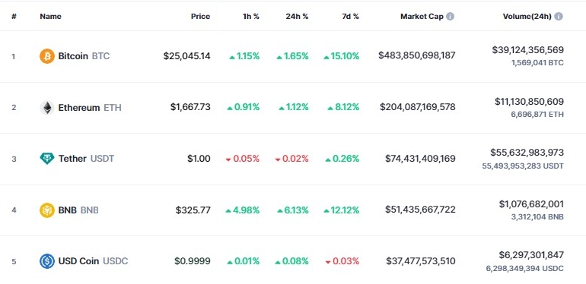Click the Ethereum diamond logo icon

tap(47, 108)
